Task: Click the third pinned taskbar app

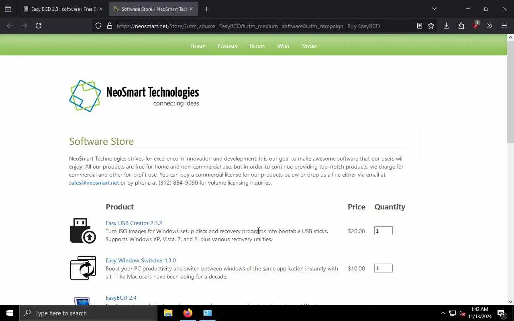Action: pos(208,313)
